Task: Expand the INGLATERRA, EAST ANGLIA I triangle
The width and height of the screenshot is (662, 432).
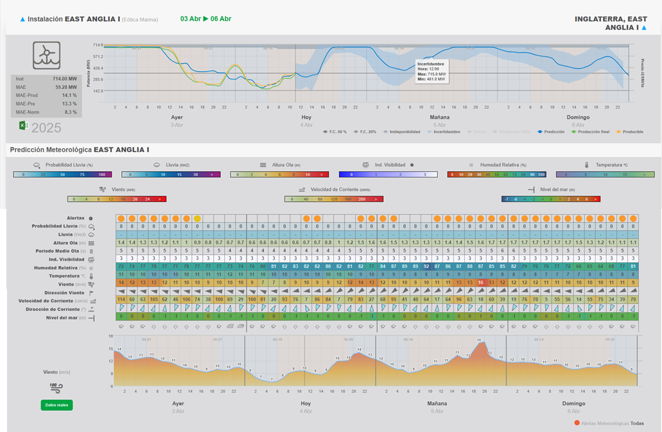Action: [644, 28]
